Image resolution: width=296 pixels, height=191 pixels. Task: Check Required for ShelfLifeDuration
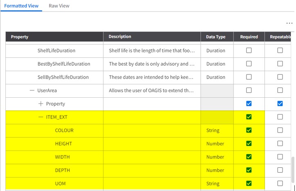coord(249,50)
